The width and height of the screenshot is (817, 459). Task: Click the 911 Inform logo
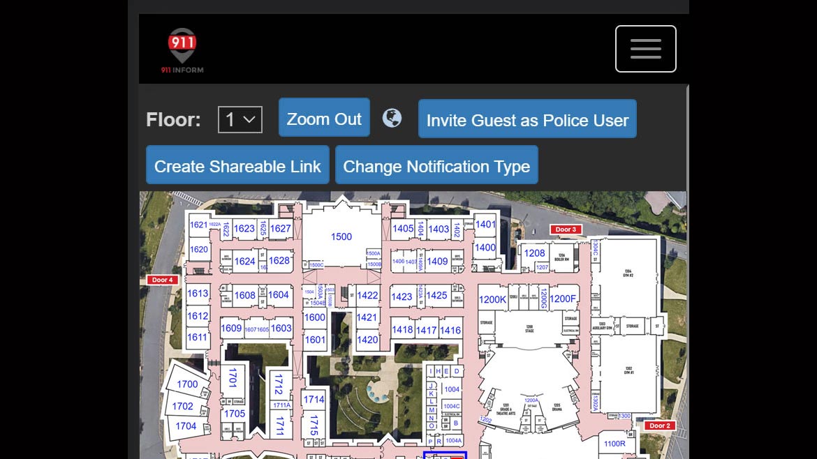click(x=182, y=50)
